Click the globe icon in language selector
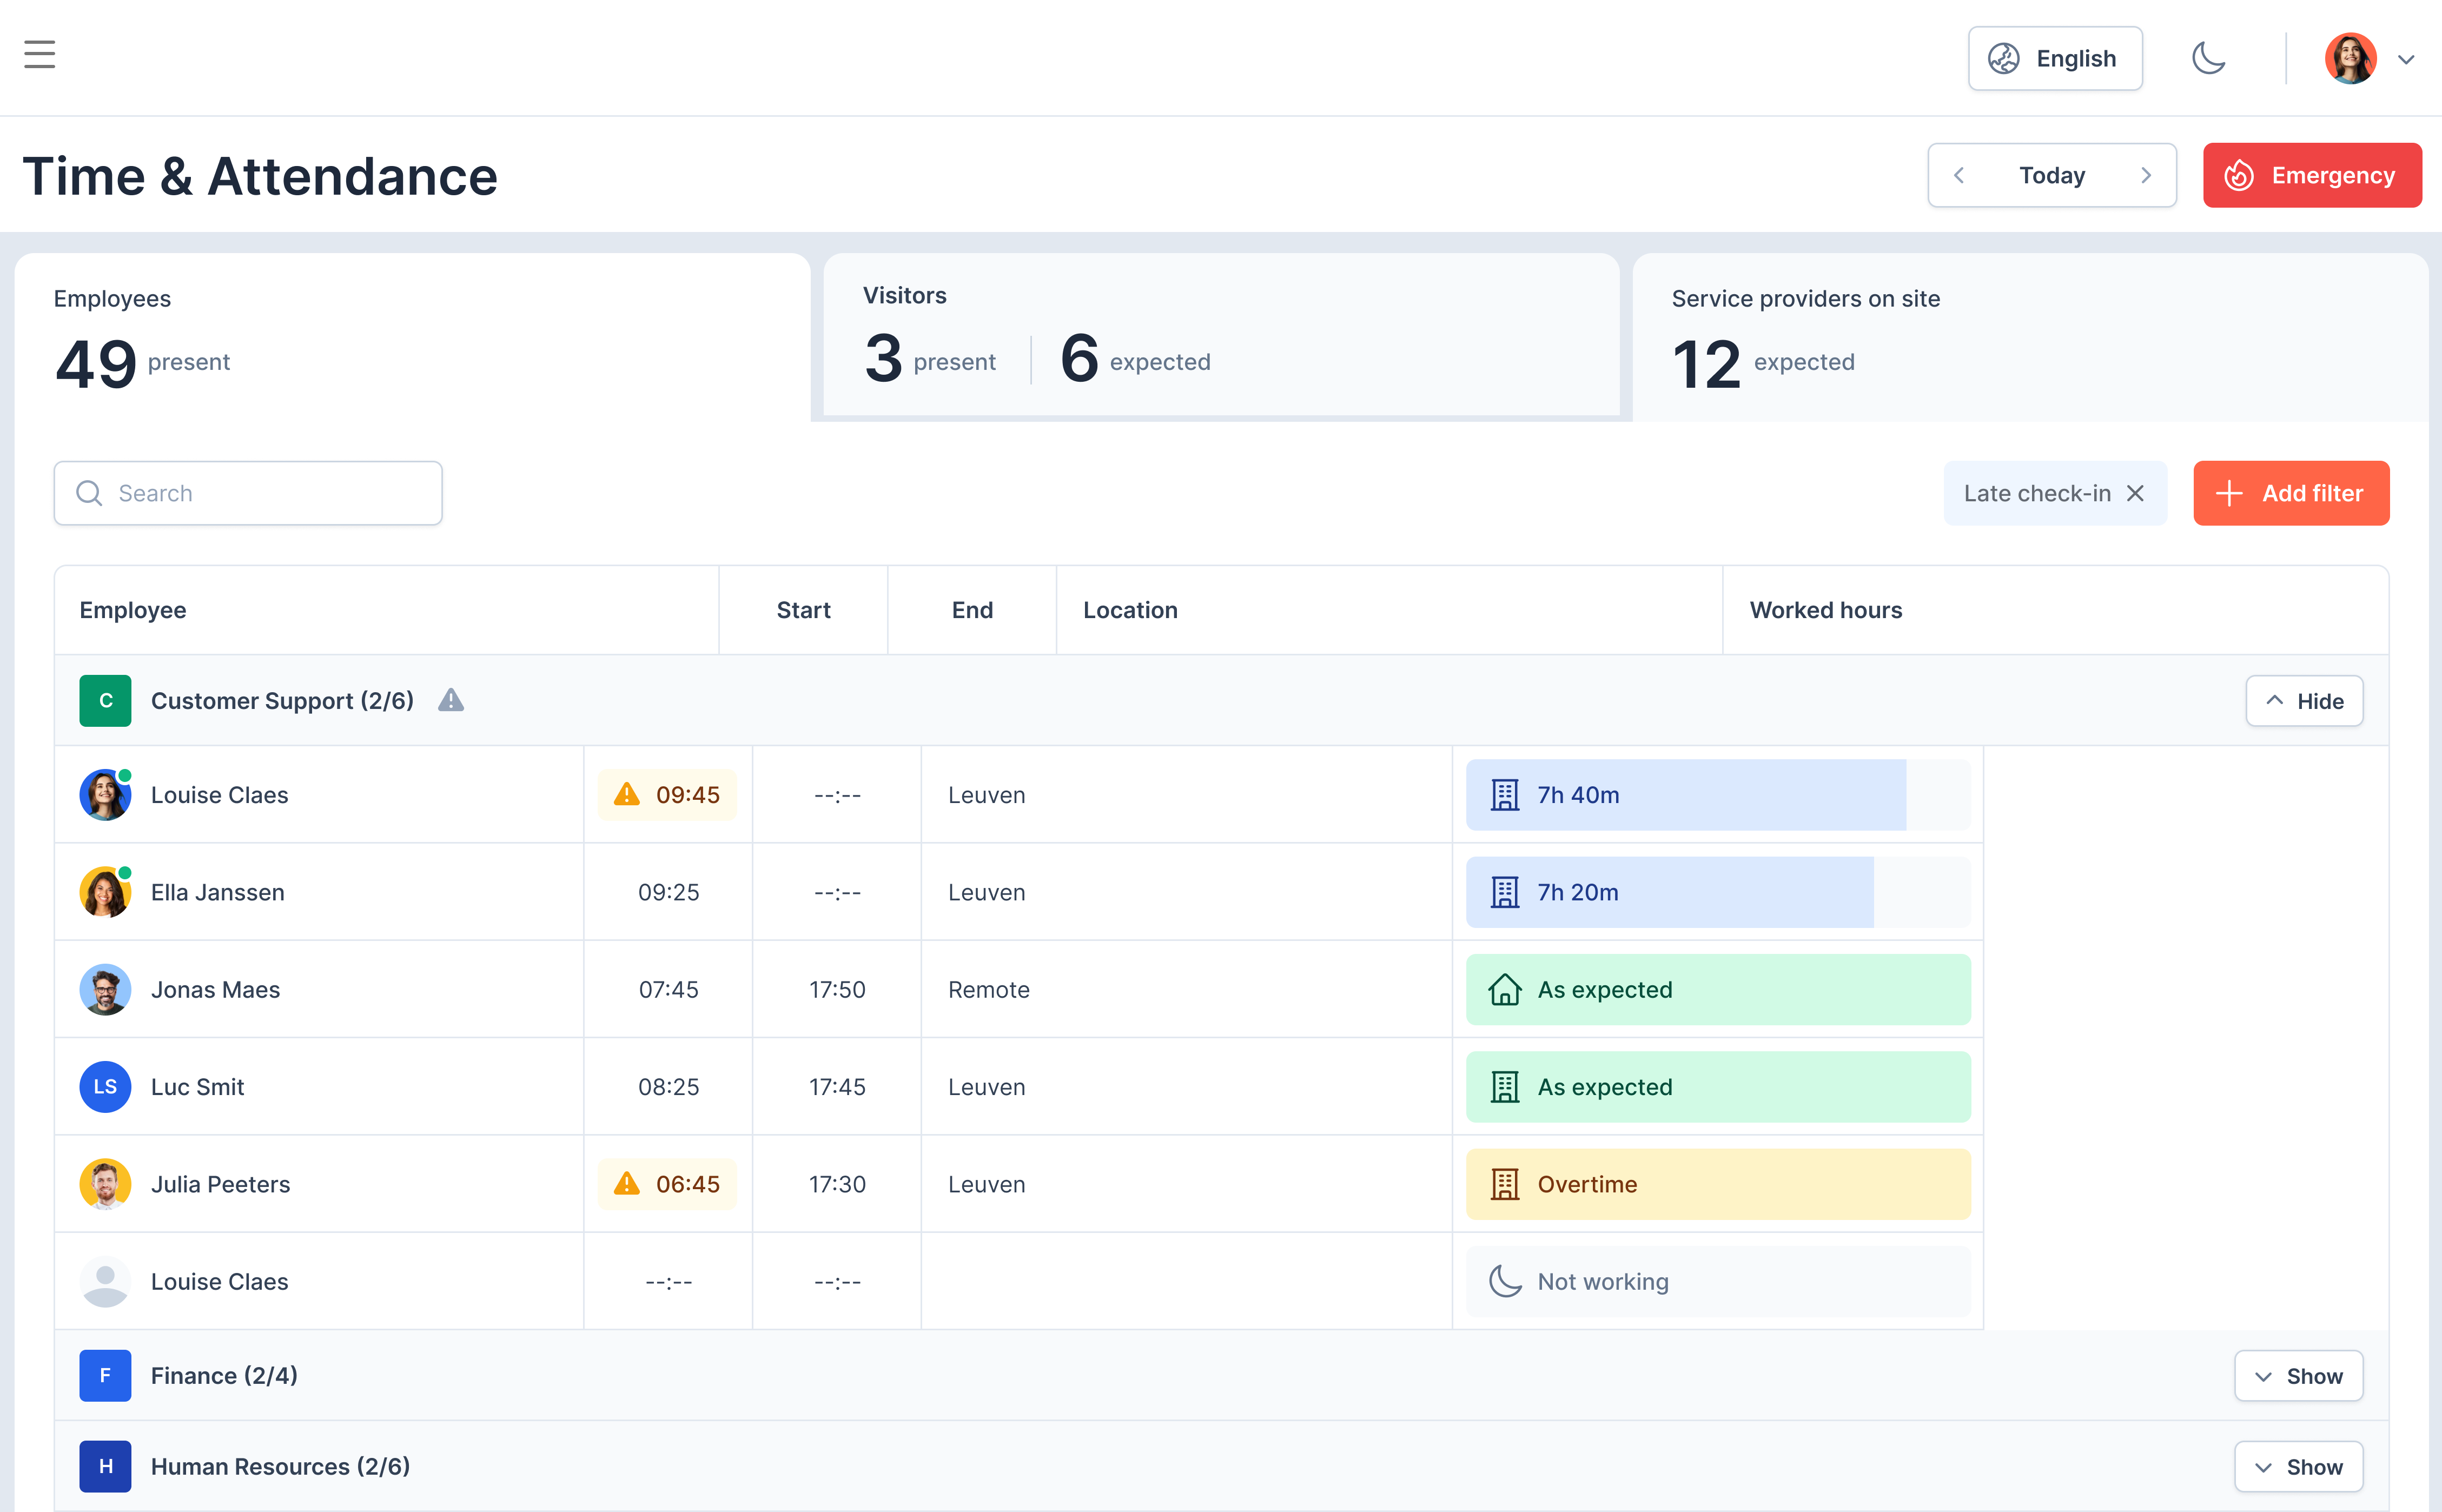This screenshot has height=1512, width=2442. (2003, 59)
